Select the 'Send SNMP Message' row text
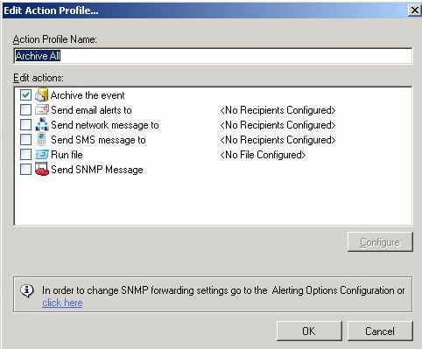422x349 pixels. [x=97, y=170]
